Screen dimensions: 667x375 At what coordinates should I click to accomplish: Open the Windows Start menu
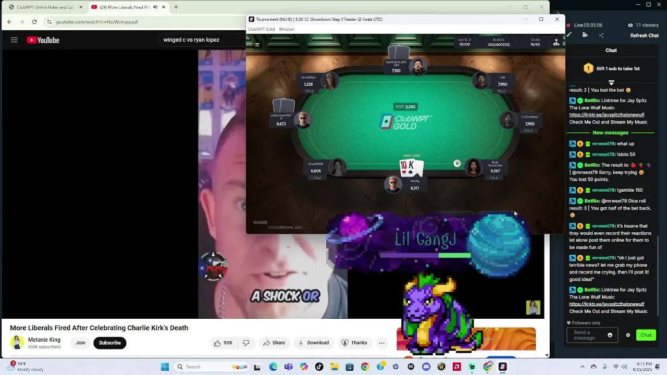coord(165,367)
